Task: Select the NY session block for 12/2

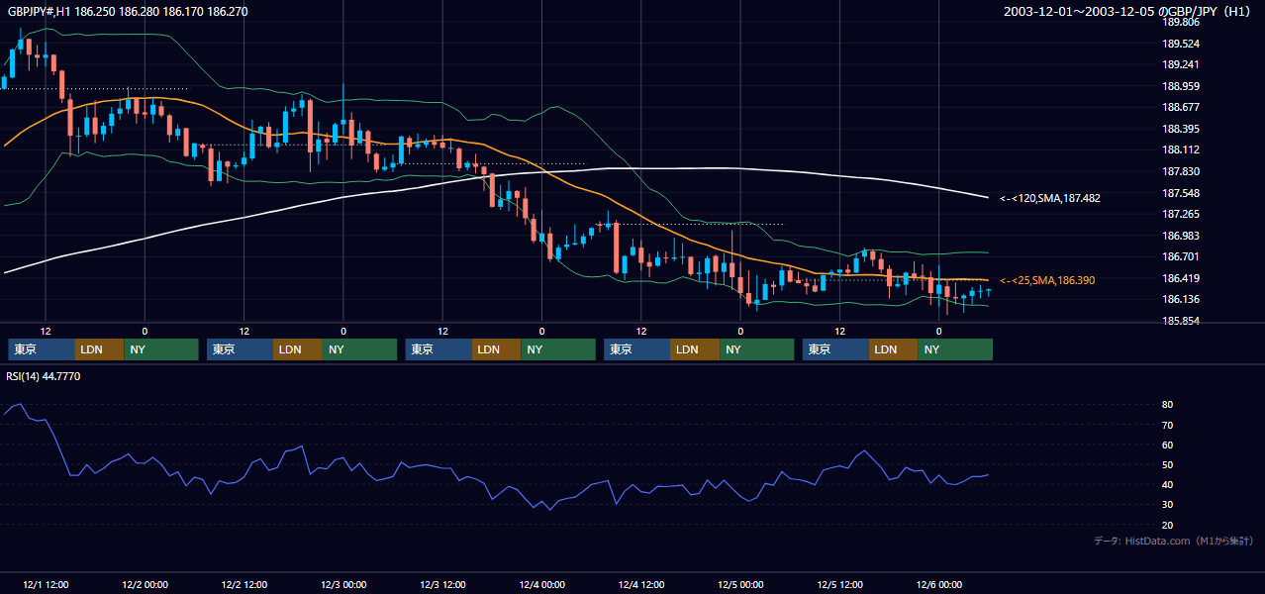Action: coord(360,349)
